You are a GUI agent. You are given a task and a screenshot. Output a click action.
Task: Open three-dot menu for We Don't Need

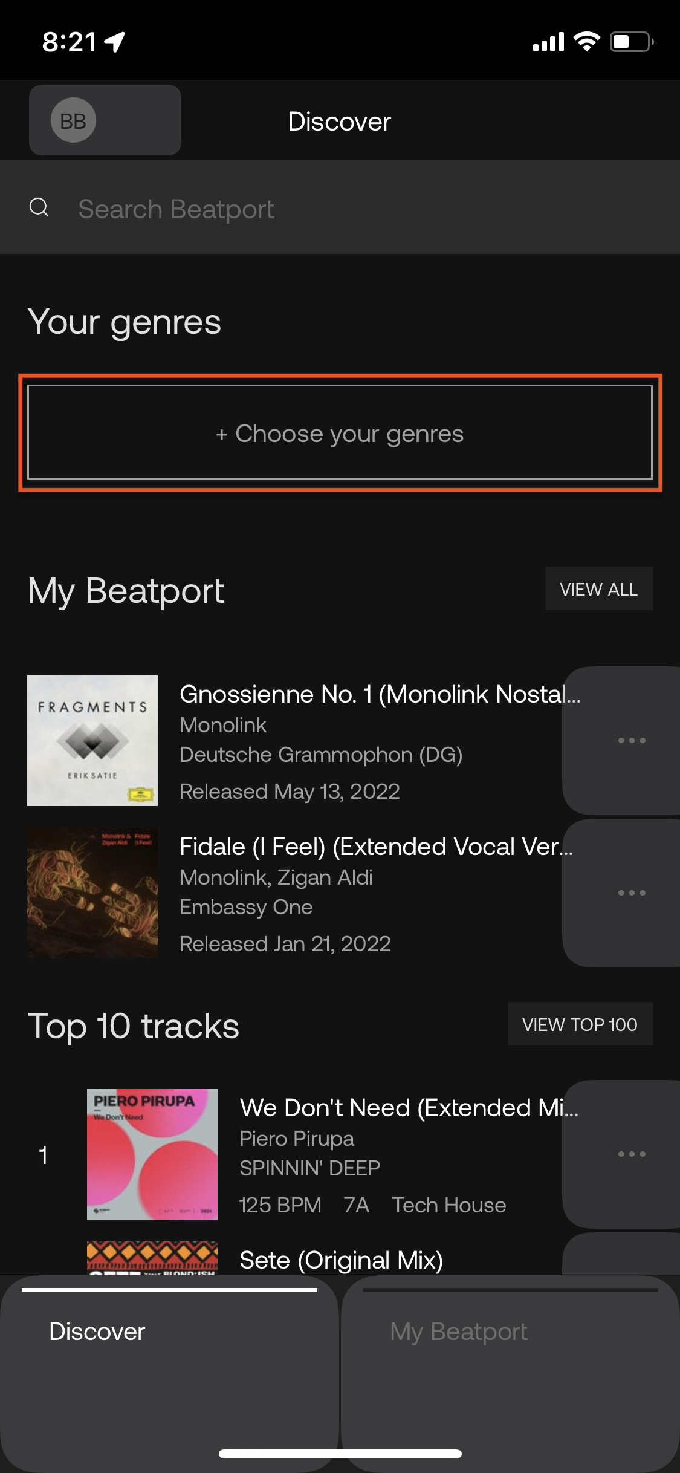[x=631, y=1154]
